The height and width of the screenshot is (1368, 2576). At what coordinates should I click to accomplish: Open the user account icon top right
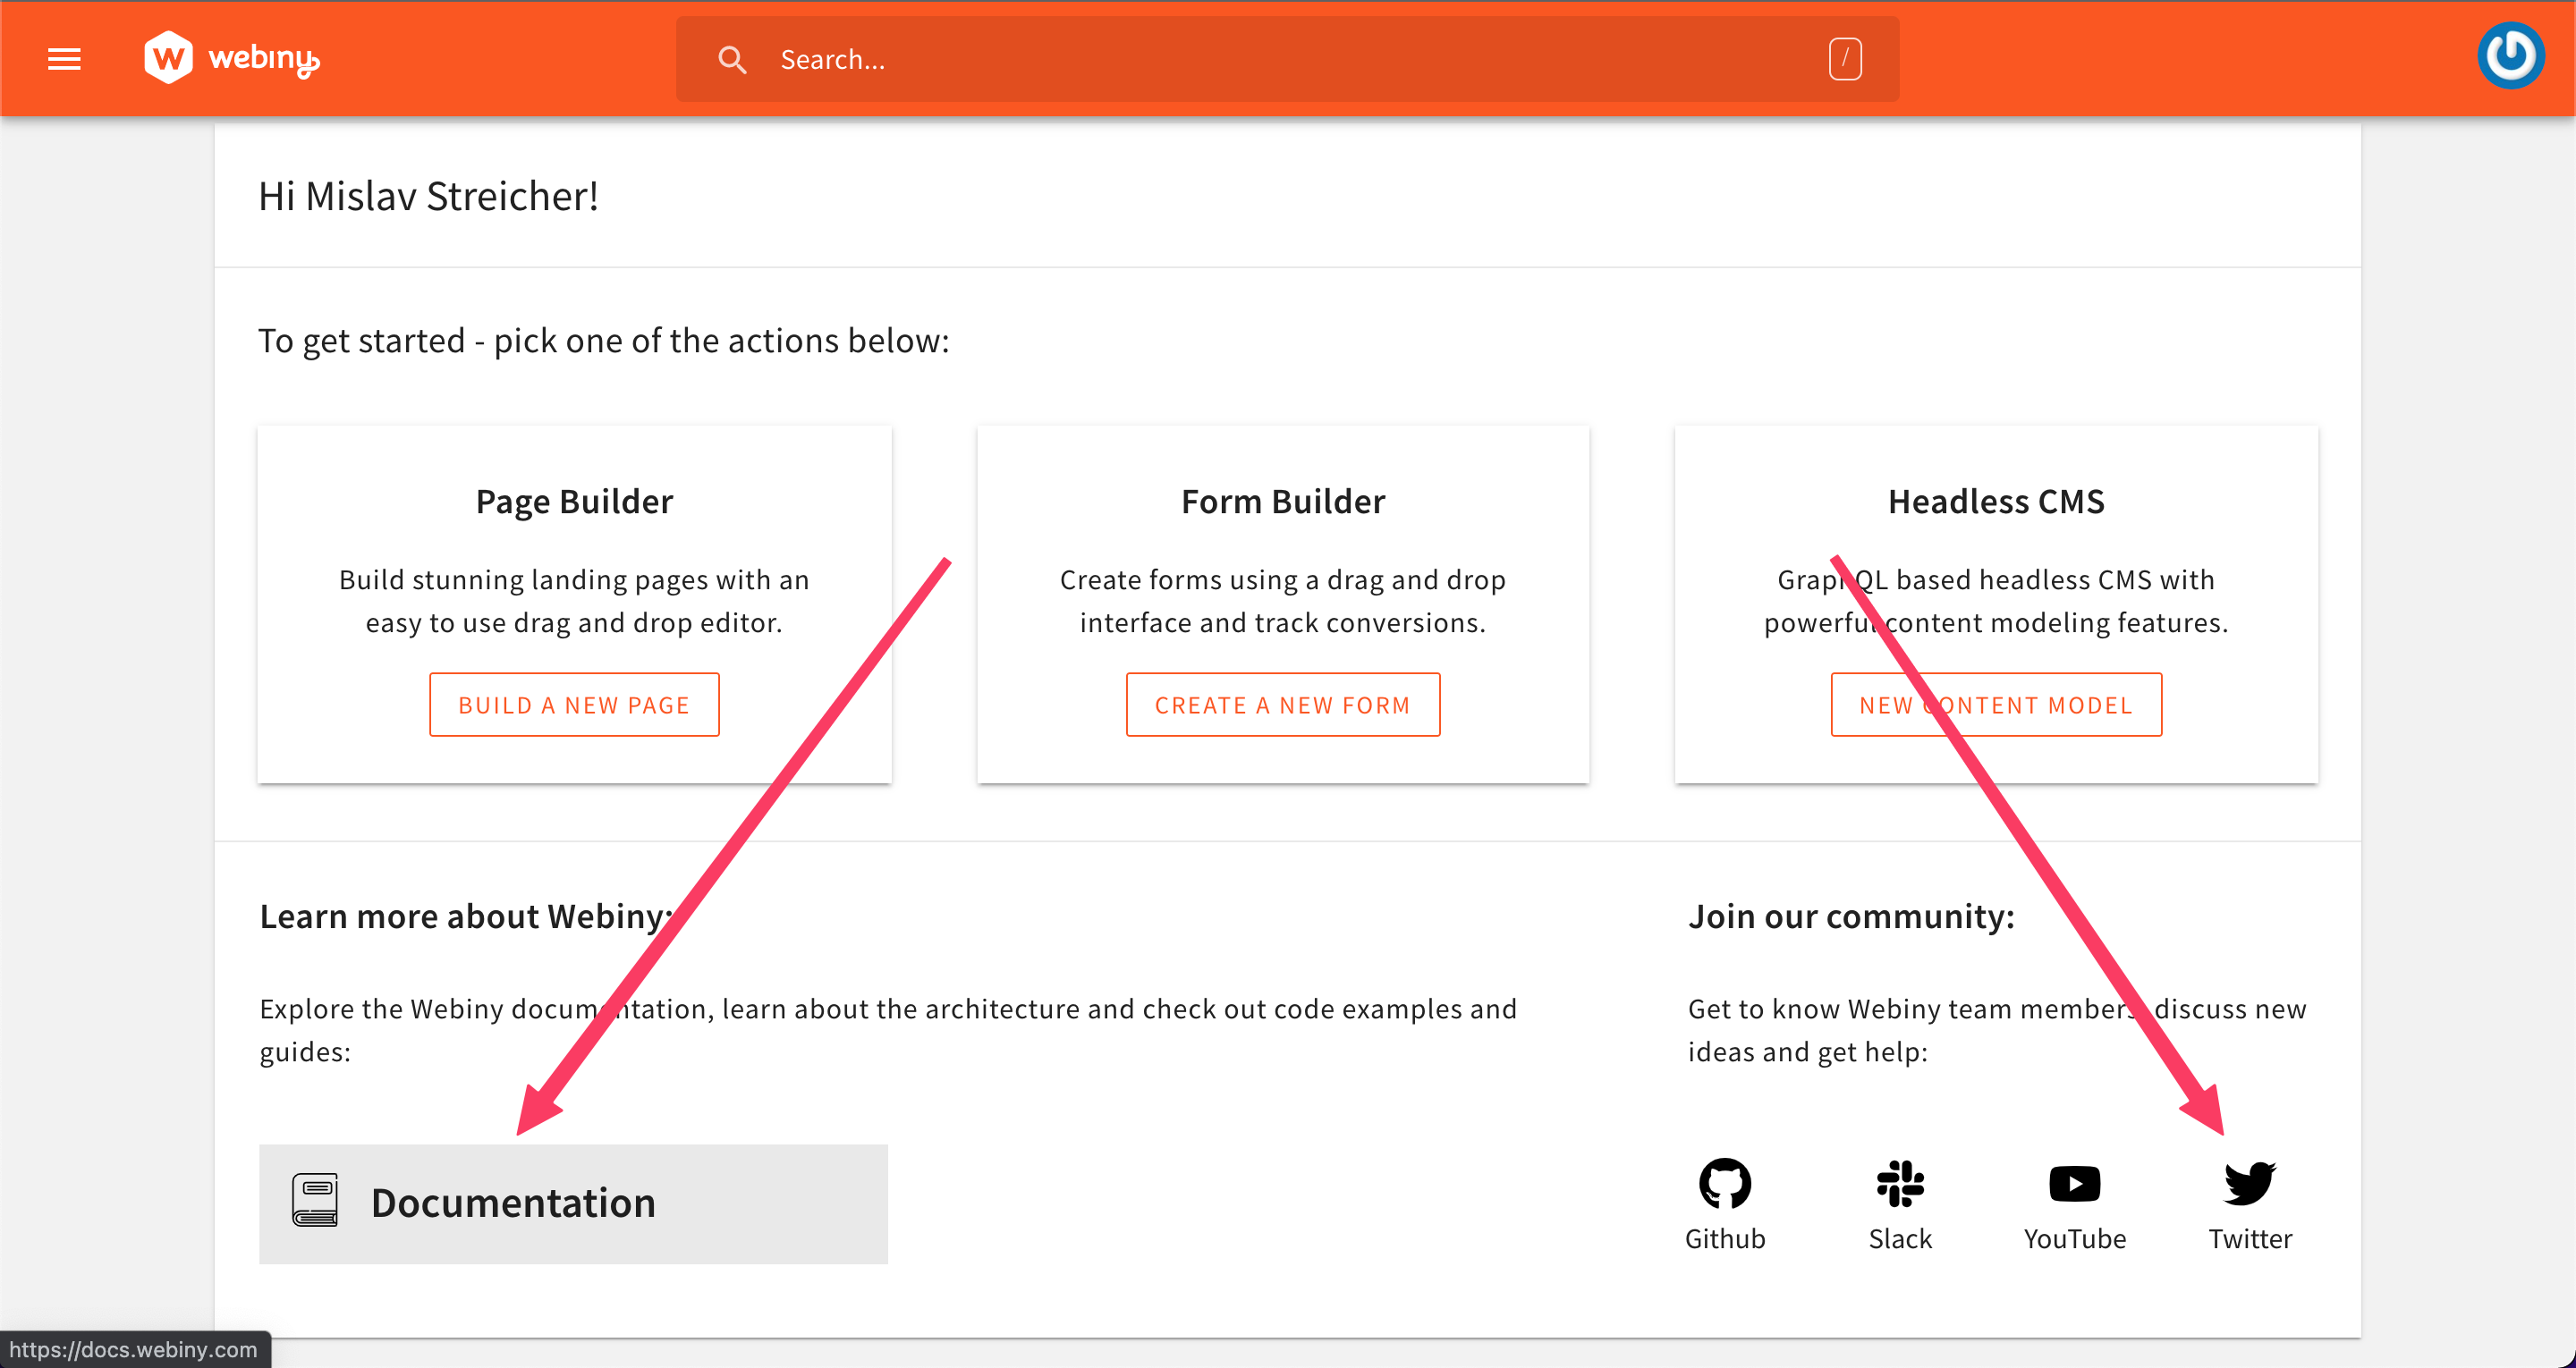[x=2510, y=55]
